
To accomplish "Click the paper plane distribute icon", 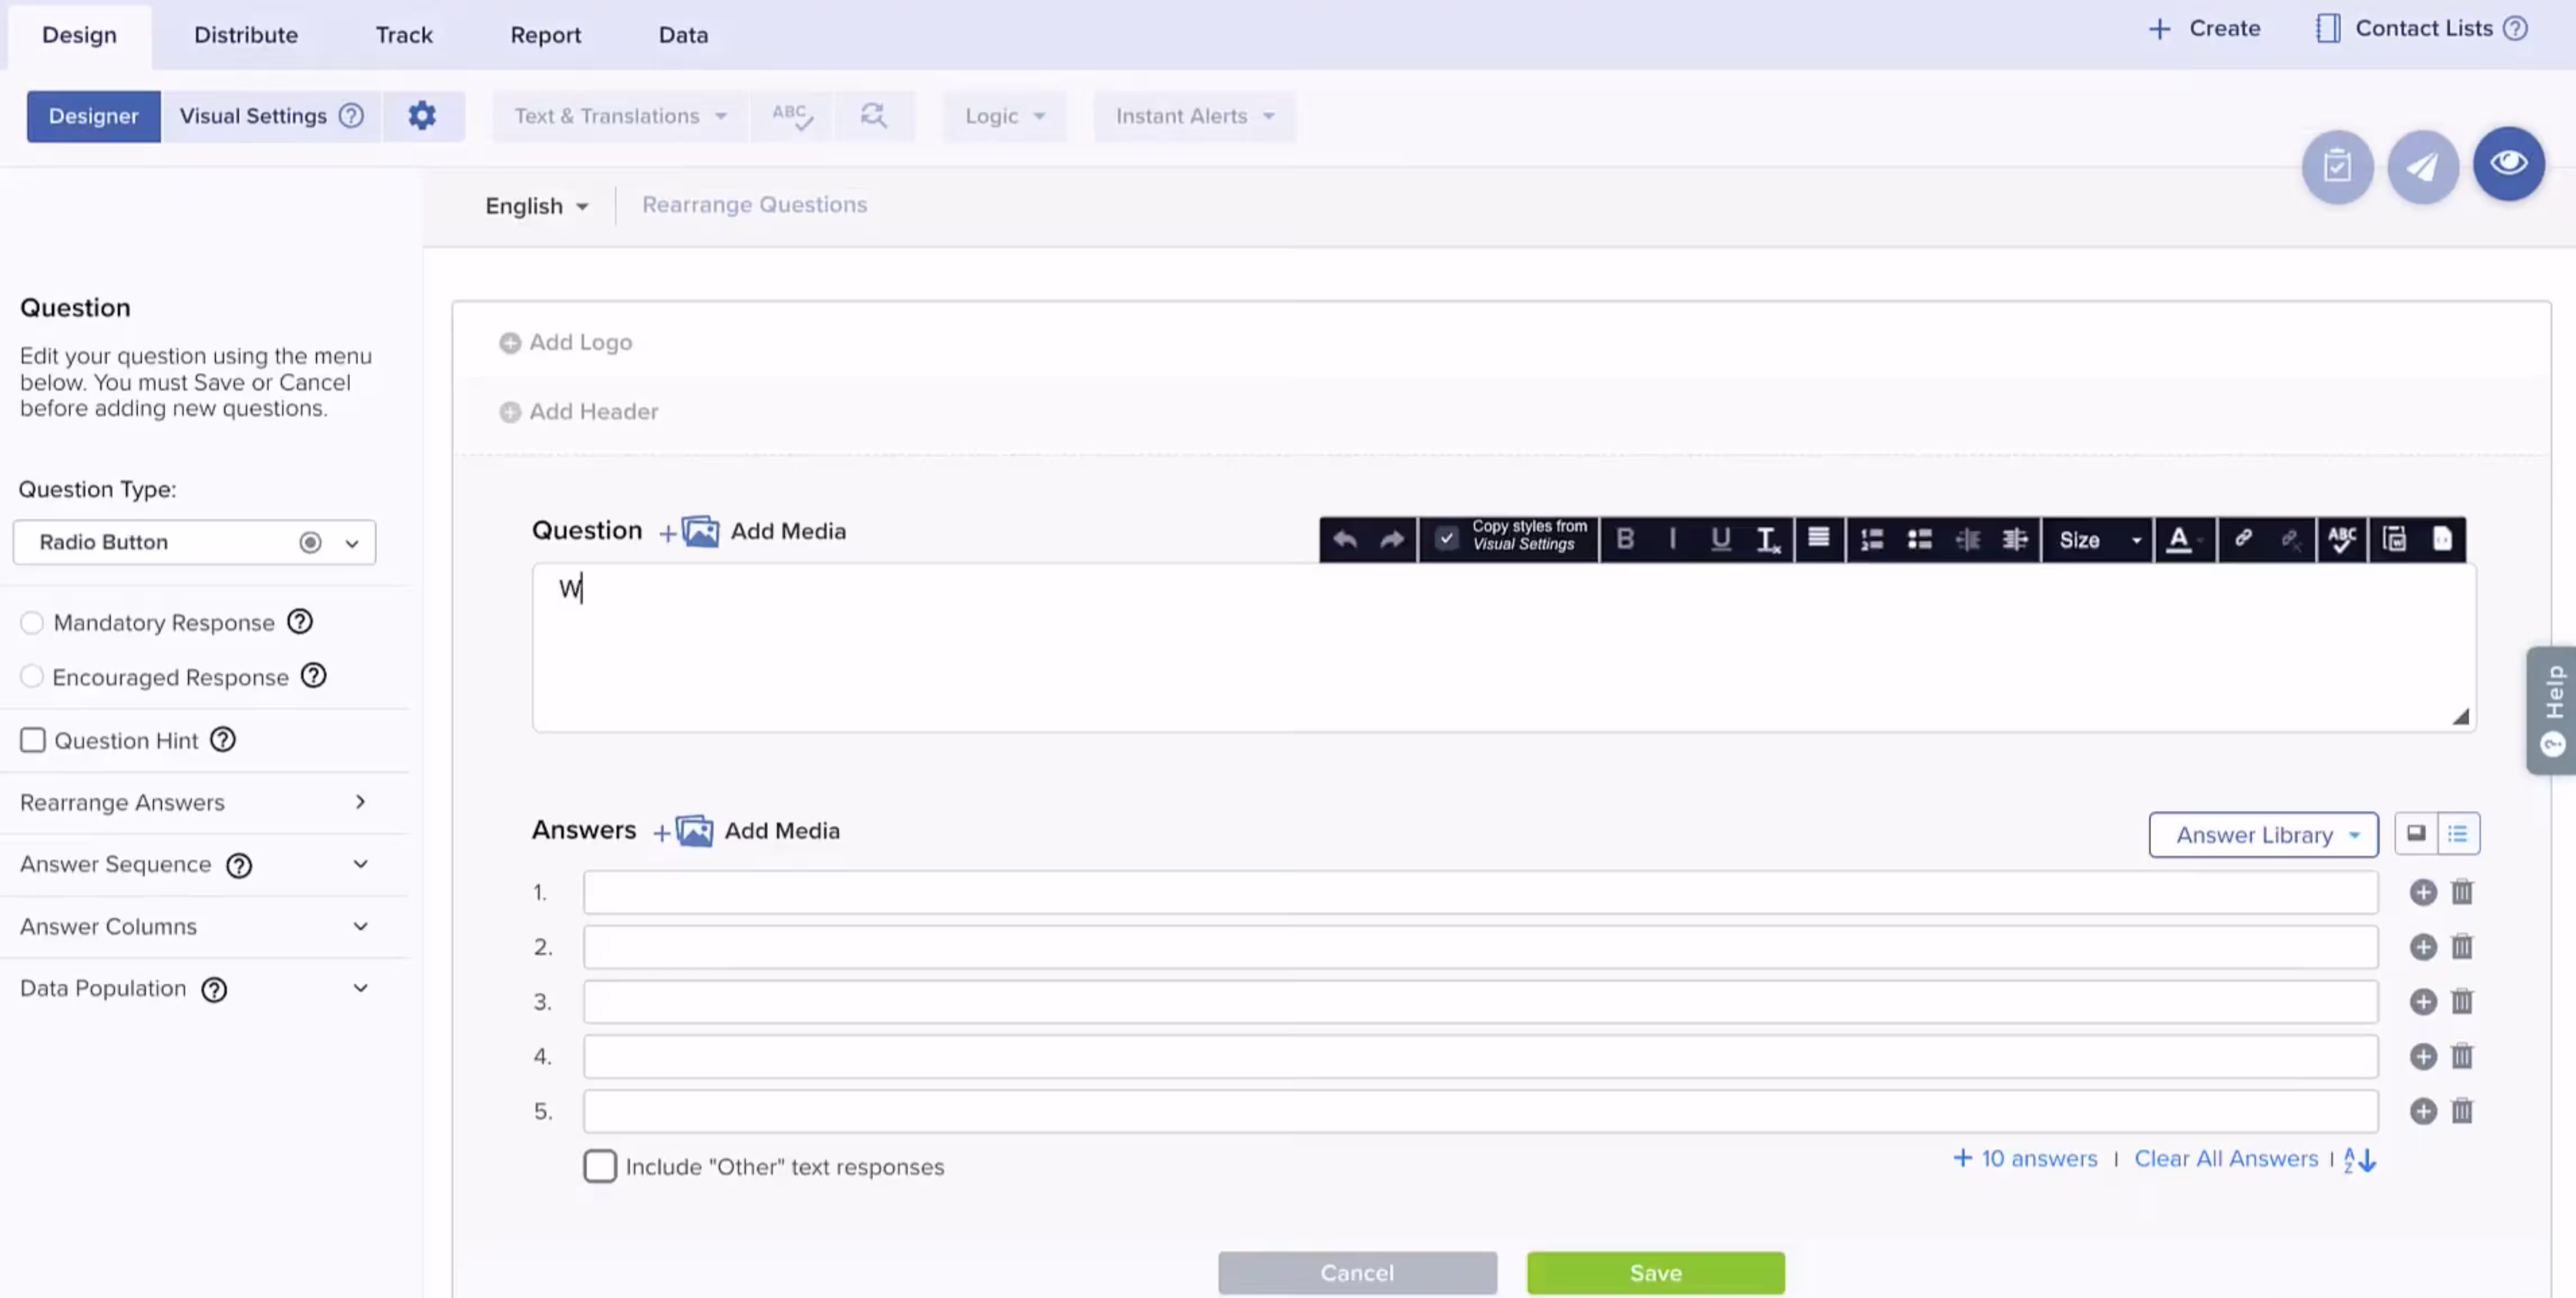I will tap(2422, 166).
